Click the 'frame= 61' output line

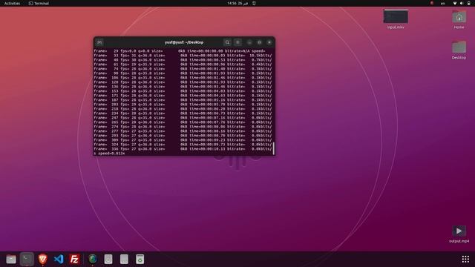183,65
